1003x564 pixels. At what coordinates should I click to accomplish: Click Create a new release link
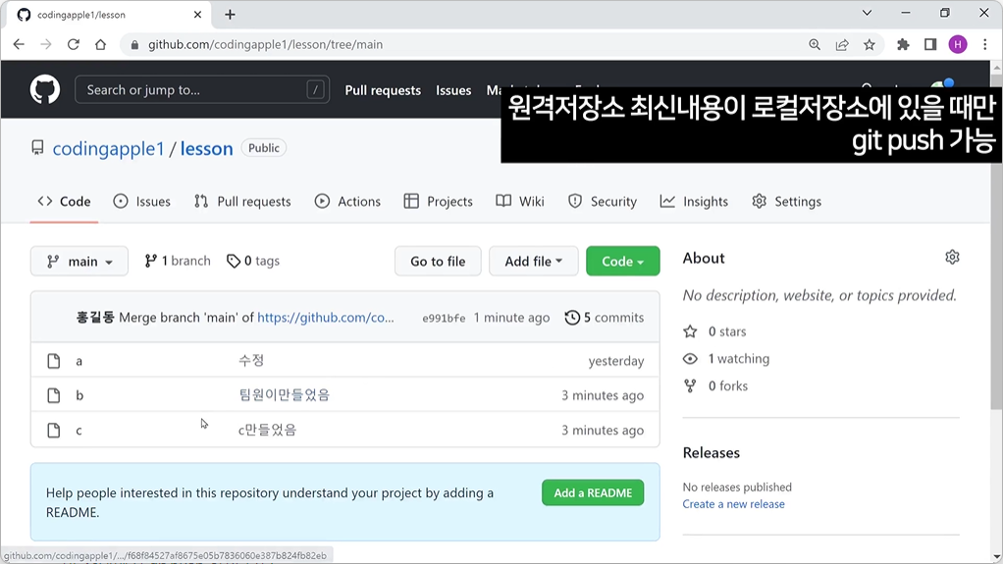[x=733, y=504]
